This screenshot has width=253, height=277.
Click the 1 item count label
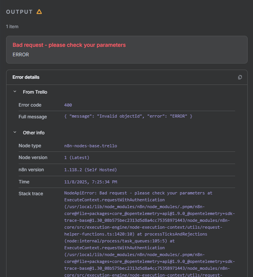tap(12, 27)
